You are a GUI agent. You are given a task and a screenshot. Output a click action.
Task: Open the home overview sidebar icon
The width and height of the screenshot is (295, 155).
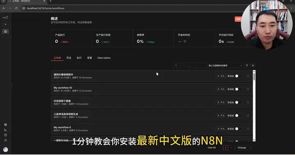click(x=5, y=31)
